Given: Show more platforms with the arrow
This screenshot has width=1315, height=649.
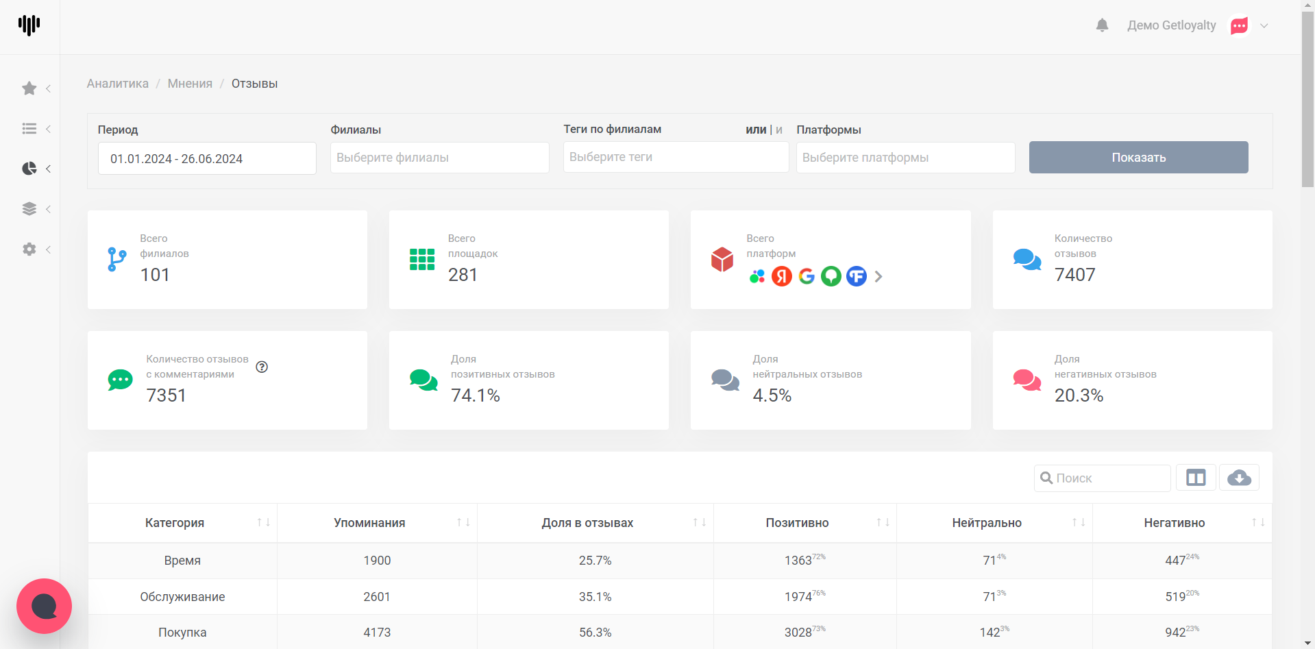Looking at the screenshot, I should 878,276.
